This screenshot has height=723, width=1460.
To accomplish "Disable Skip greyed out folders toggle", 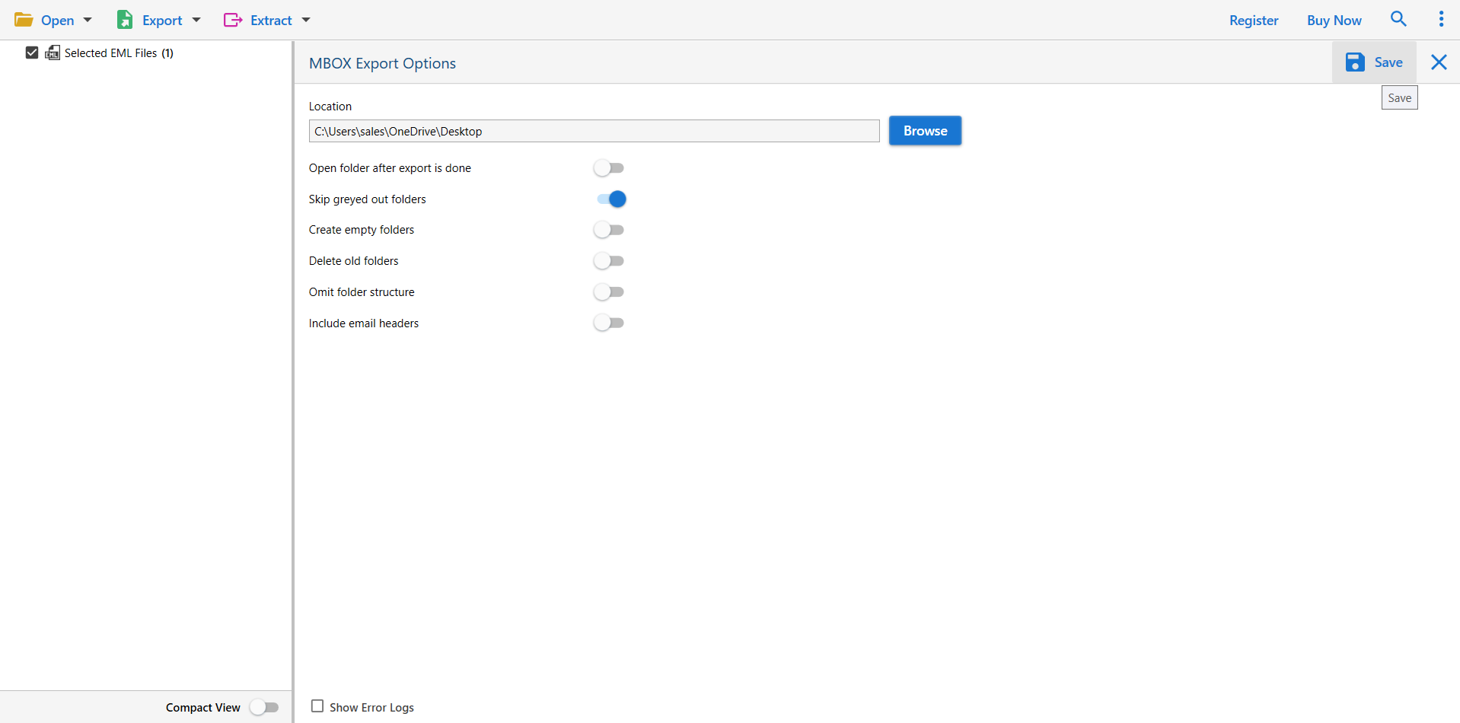I will [611, 199].
